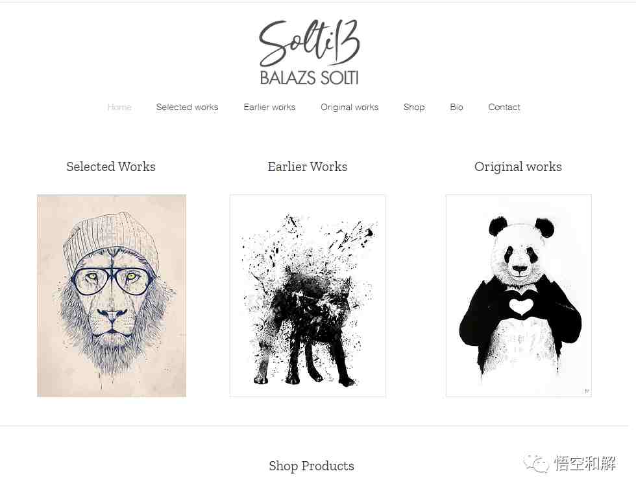The width and height of the screenshot is (636, 491).
Task: Click the Chinese watermark text
Action: pyautogui.click(x=585, y=464)
